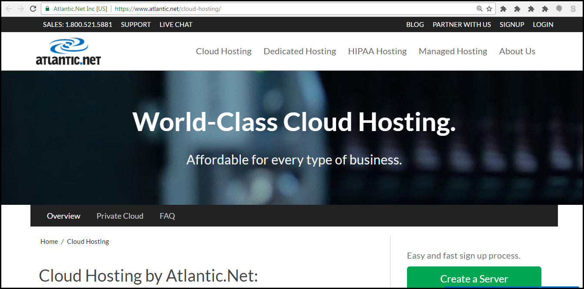The width and height of the screenshot is (584, 289).
Task: Click the browser back arrow
Action: pyautogui.click(x=9, y=8)
